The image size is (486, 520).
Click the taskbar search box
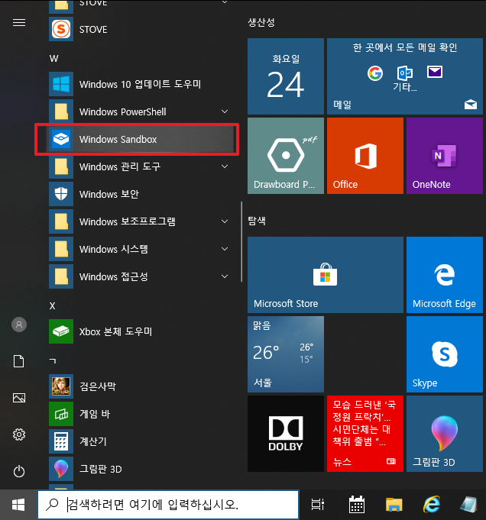pos(168,505)
